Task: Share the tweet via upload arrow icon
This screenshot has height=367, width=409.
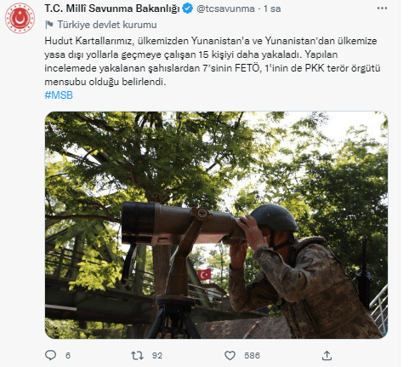Action: pyautogui.click(x=327, y=355)
